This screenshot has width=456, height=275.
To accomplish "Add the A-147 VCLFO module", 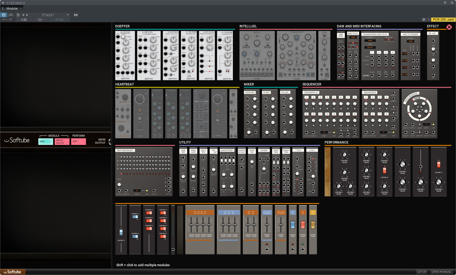I will 207,56.
